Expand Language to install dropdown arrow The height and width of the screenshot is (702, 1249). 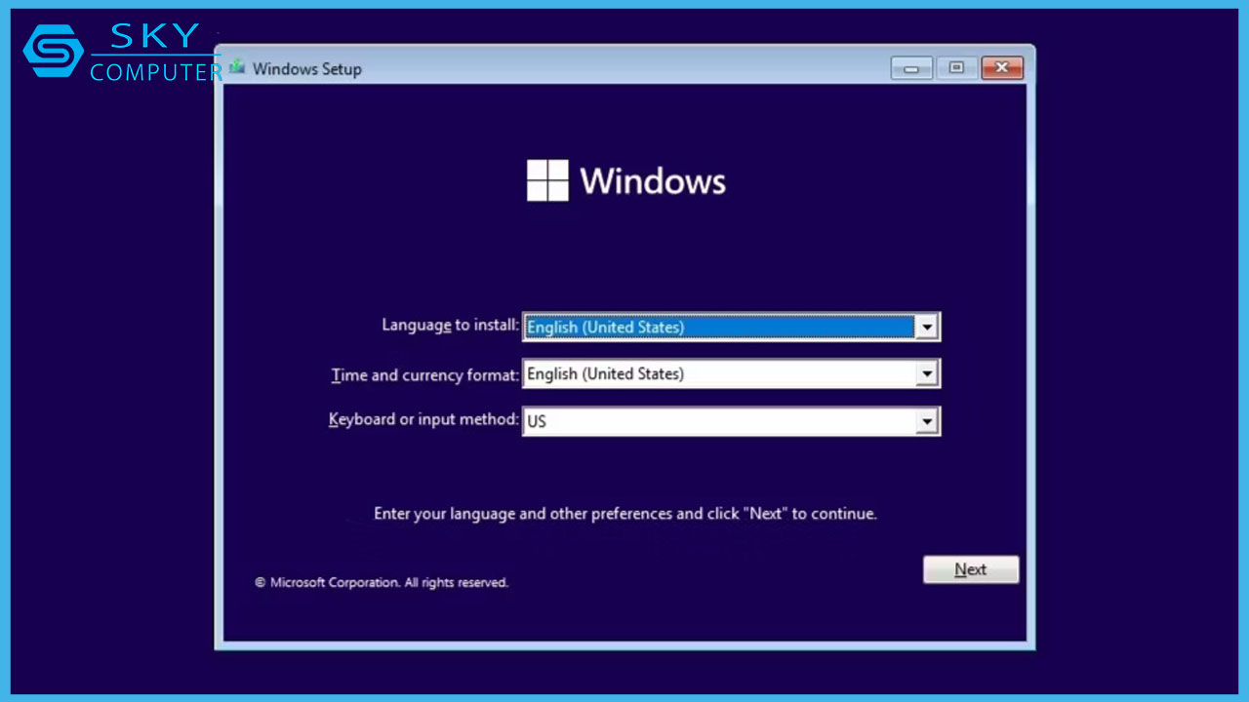(926, 328)
